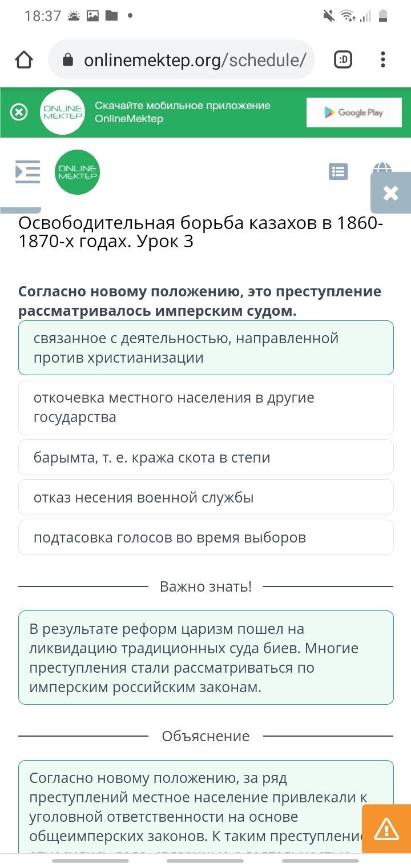Tap the browser home icon

tap(24, 59)
